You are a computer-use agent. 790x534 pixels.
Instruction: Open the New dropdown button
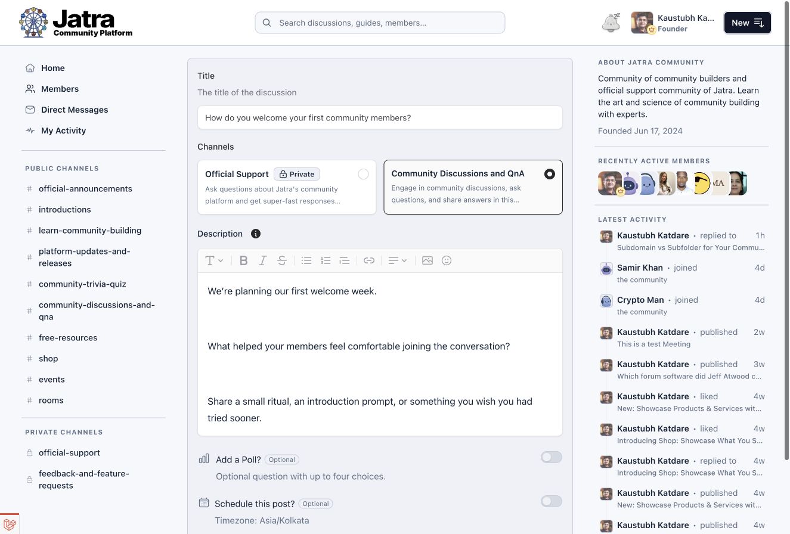click(x=748, y=23)
